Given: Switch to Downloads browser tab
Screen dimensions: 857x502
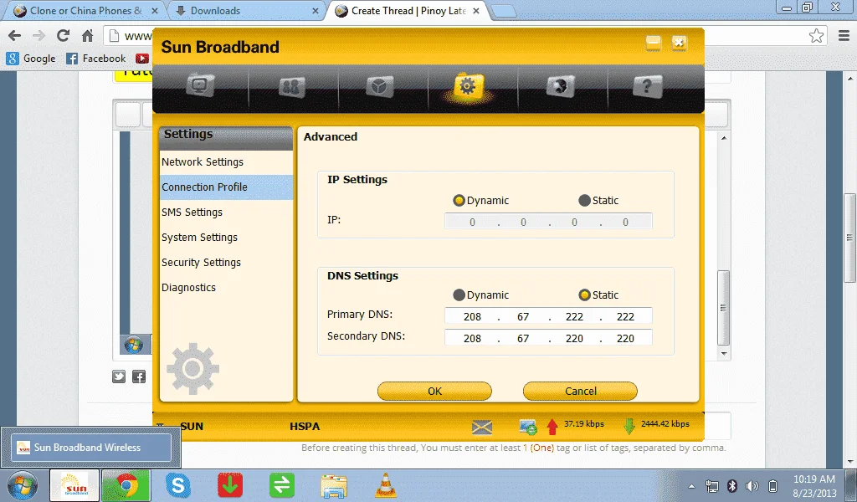Looking at the screenshot, I should [246, 11].
